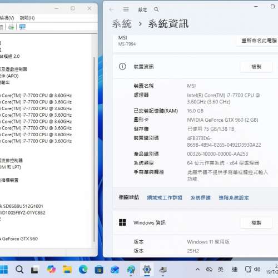Open Outlook from the taskbar
This screenshot has height=278, width=278.
pos(115,270)
